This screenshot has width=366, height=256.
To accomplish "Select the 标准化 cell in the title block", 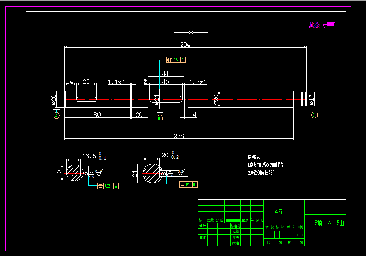I will 236,226.
